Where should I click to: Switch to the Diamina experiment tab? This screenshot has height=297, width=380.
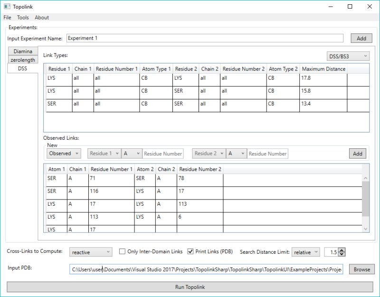pyautogui.click(x=23, y=51)
